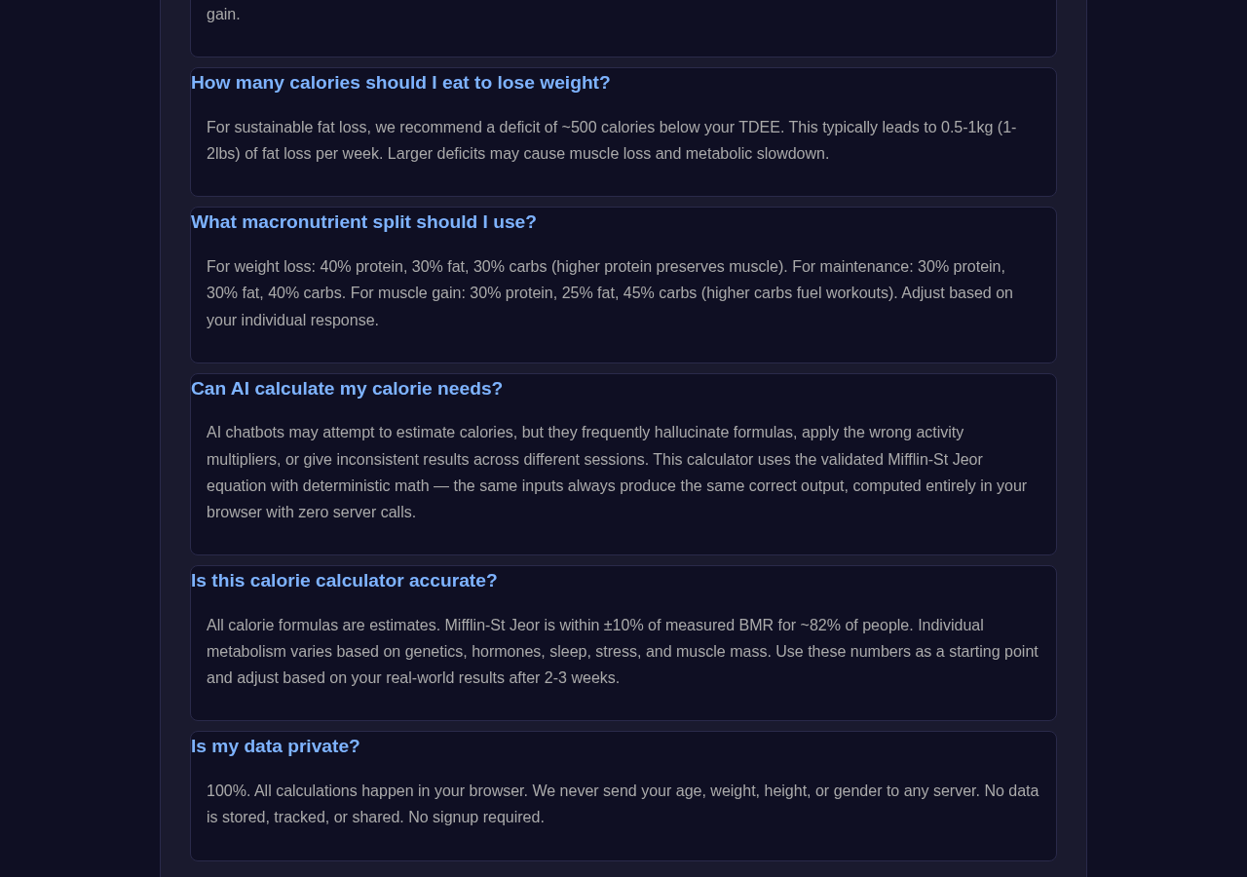Click the '±10%' figure in accuracy answer

point(623,626)
